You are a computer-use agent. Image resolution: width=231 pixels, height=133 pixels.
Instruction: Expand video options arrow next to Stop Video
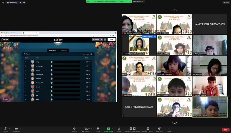pyautogui.click(x=20, y=129)
